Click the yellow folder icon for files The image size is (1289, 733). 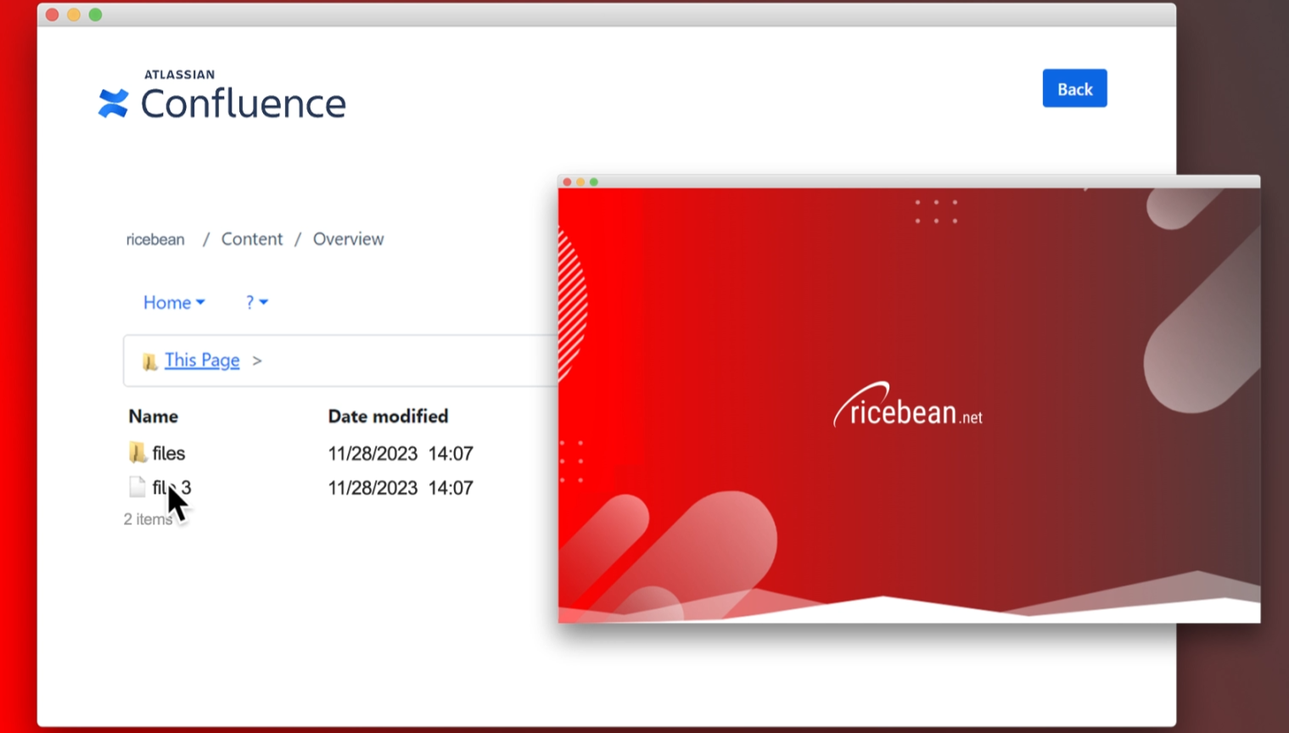point(137,452)
